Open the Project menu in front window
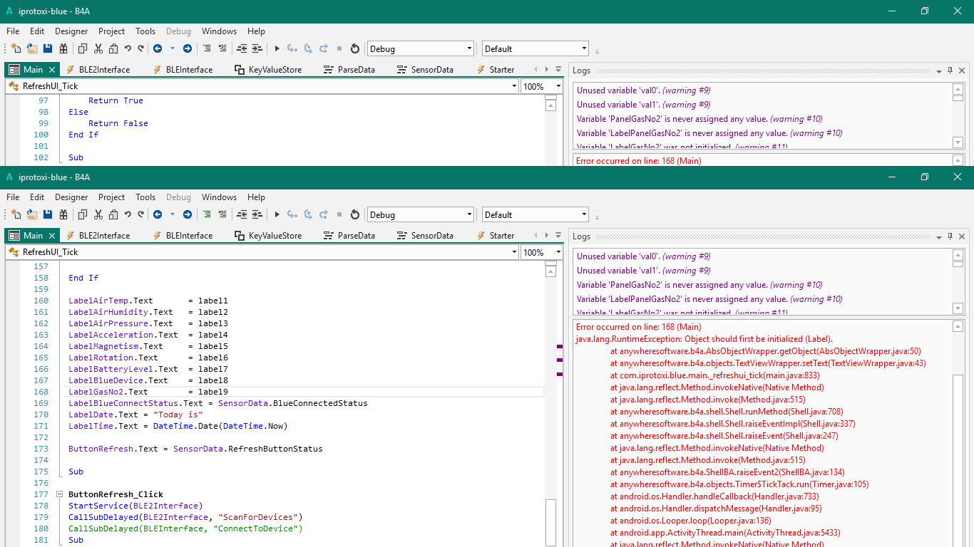Screen dimensions: 974x547 [111, 197]
